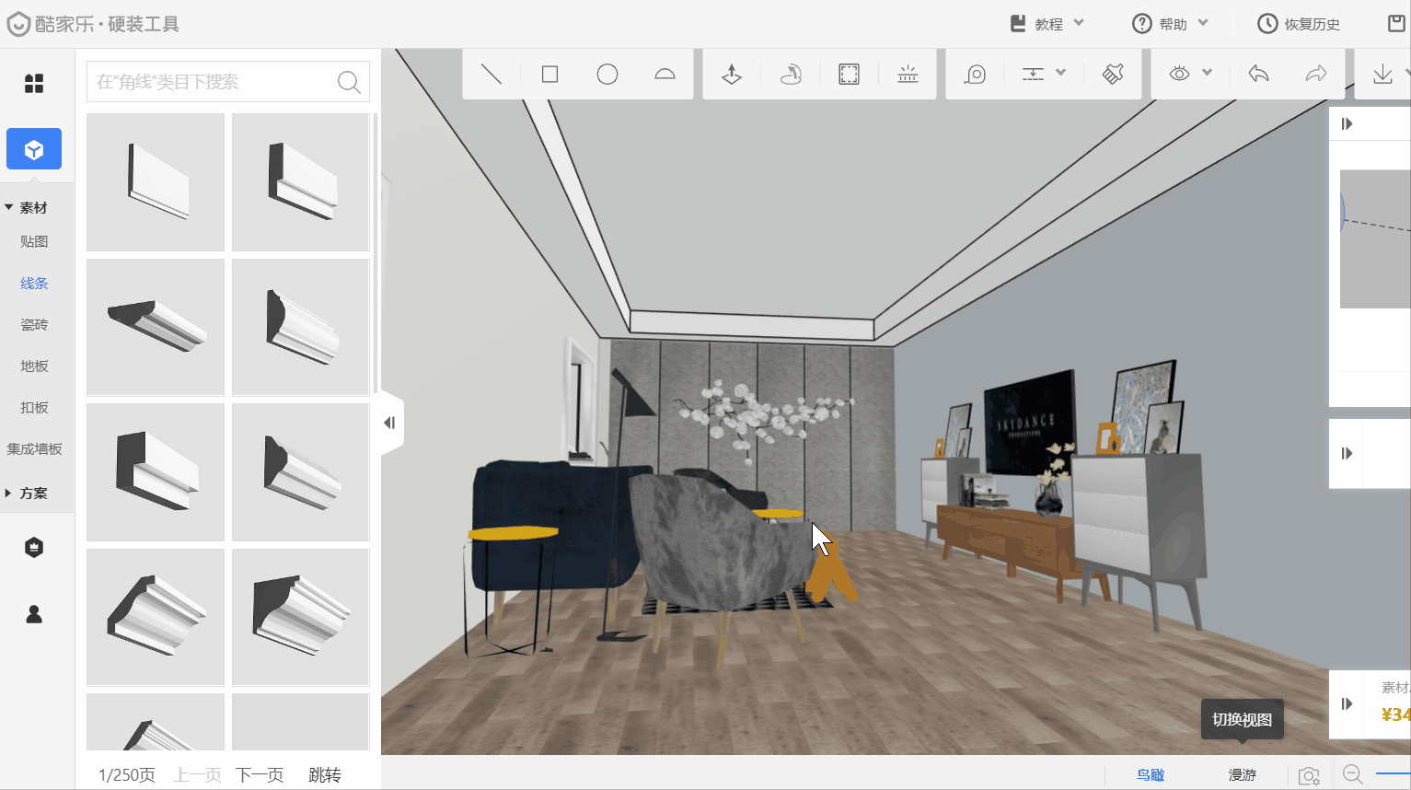Viewport: 1411px width, 790px height.
Task: Collapse the left materials panel
Action: point(390,423)
